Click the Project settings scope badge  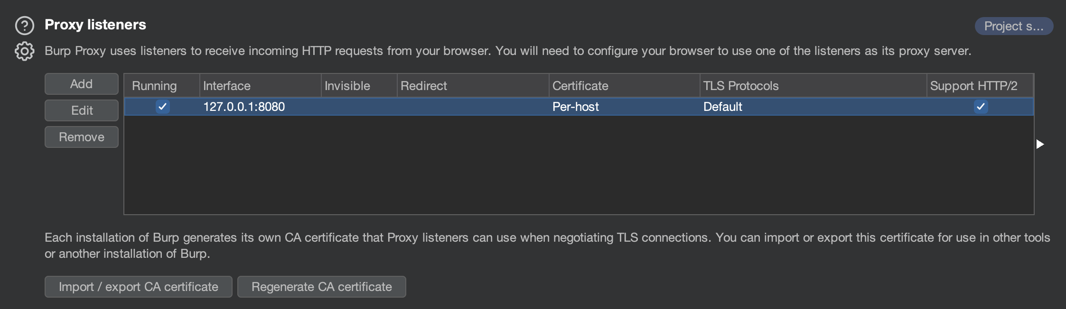pyautogui.click(x=1013, y=26)
